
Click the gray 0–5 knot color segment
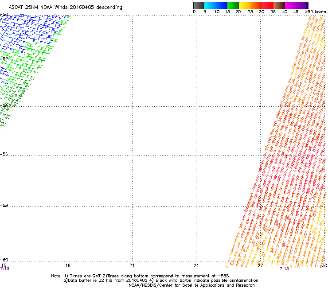[x=199, y=5]
